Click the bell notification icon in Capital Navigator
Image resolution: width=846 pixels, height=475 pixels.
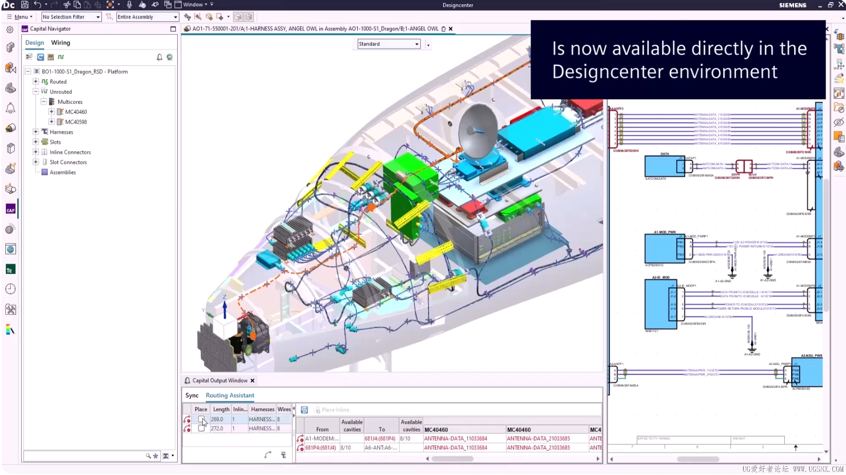pos(159,57)
